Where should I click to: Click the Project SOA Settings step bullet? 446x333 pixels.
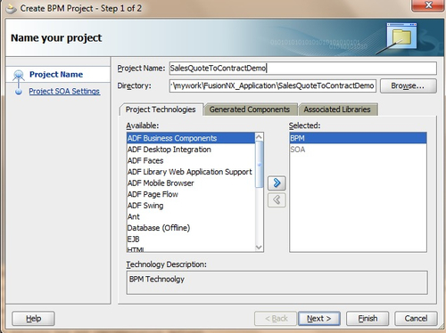click(19, 92)
